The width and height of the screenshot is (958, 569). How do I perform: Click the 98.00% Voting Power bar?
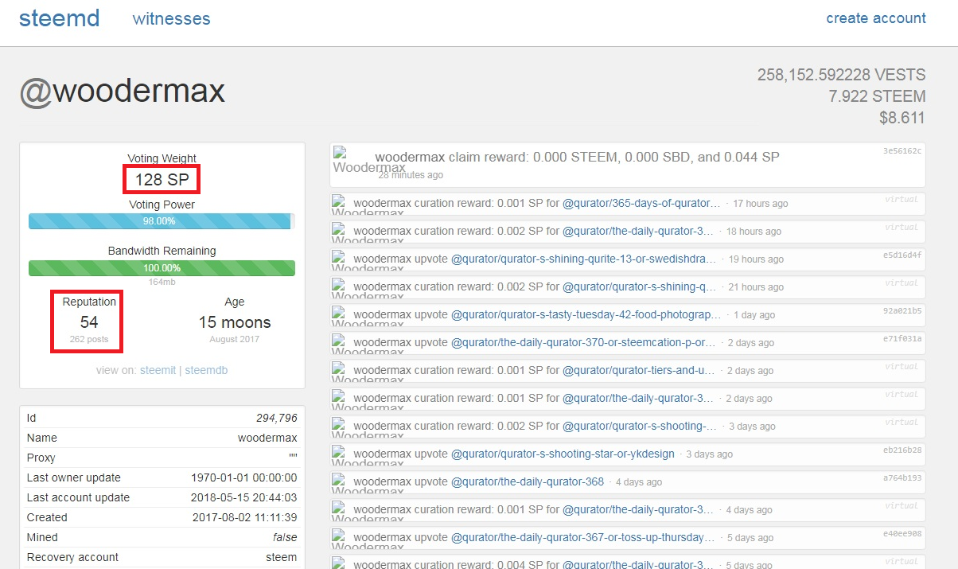[x=162, y=221]
